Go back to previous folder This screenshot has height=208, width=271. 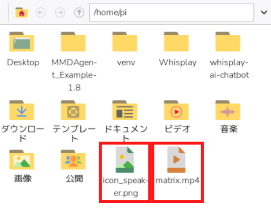tap(41, 13)
